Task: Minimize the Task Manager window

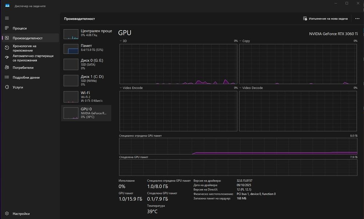Action: pos(336,3)
